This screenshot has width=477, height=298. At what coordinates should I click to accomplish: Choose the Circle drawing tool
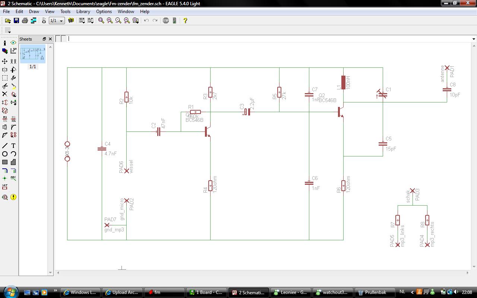click(5, 154)
